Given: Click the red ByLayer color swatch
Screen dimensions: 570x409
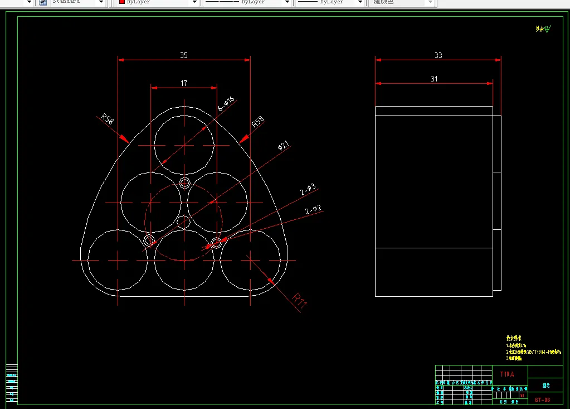Looking at the screenshot, I should (122, 2).
